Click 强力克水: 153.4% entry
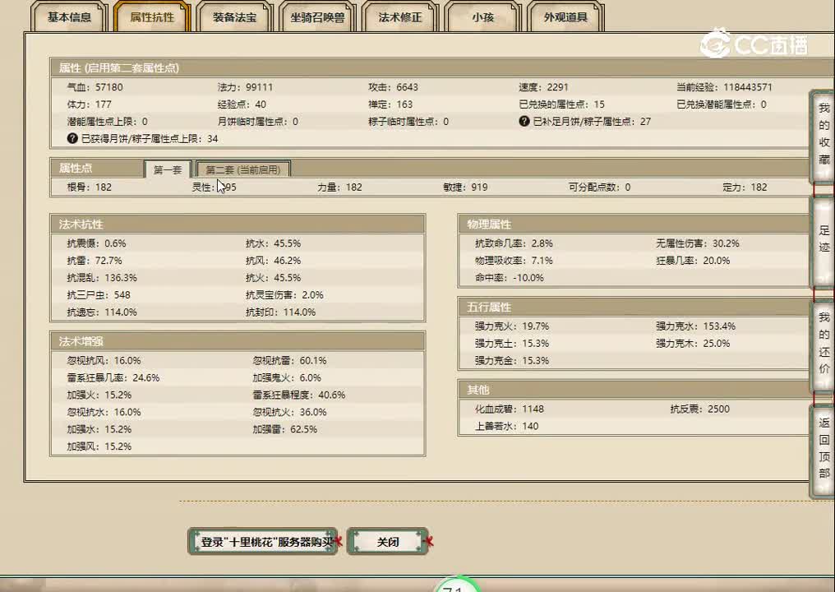The width and height of the screenshot is (835, 592). (x=695, y=326)
